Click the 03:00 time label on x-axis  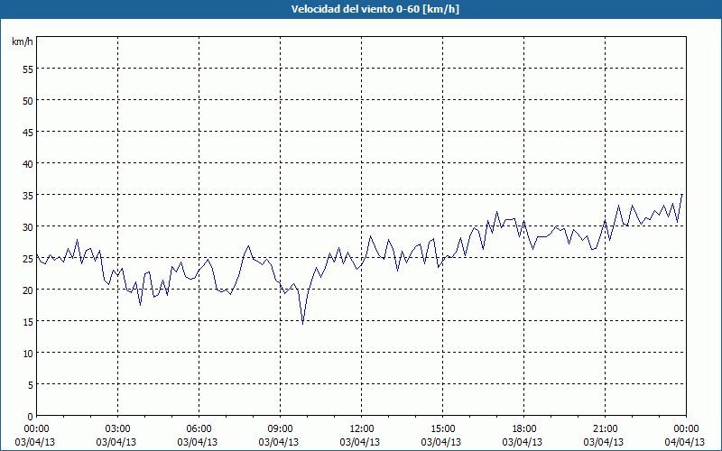pos(118,429)
